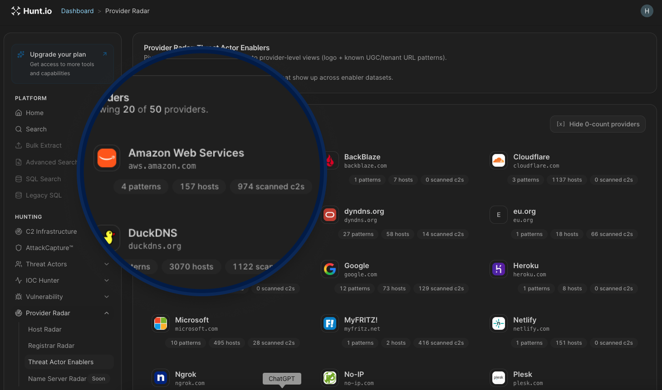Viewport: 662px width, 390px height.
Task: Click the Hunt.io logo
Action: click(31, 11)
